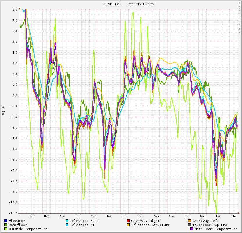The height and width of the screenshot is (233, 242).
Task: Select the gray Telescope Top End swatch
Action: pyautogui.click(x=190, y=225)
